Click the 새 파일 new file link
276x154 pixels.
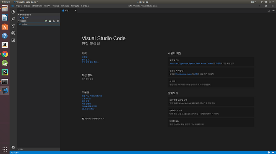tap(84, 57)
